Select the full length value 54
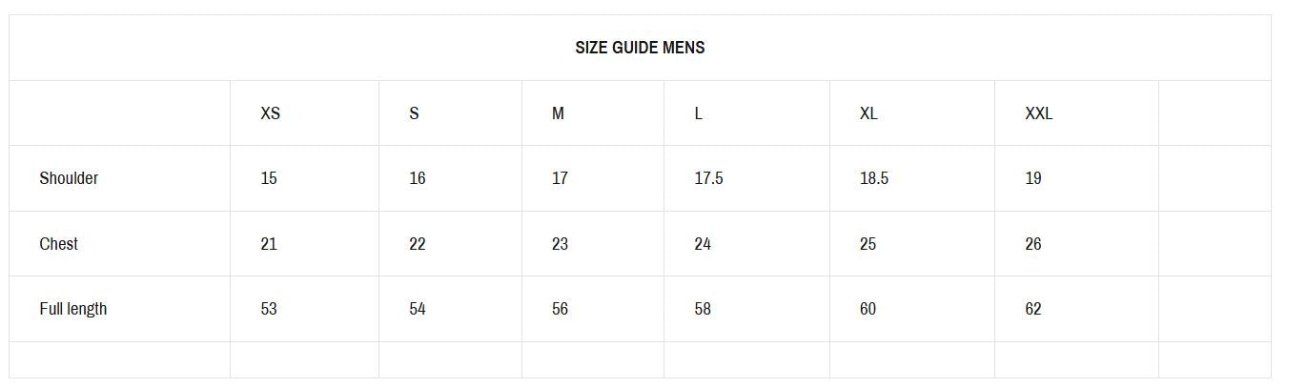 (417, 309)
